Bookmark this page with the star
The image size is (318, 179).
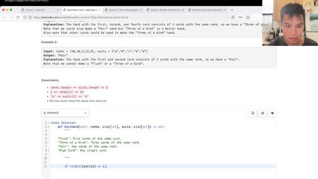point(248,17)
